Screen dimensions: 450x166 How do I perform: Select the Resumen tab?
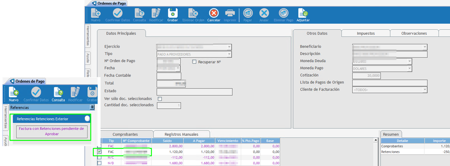(390, 134)
